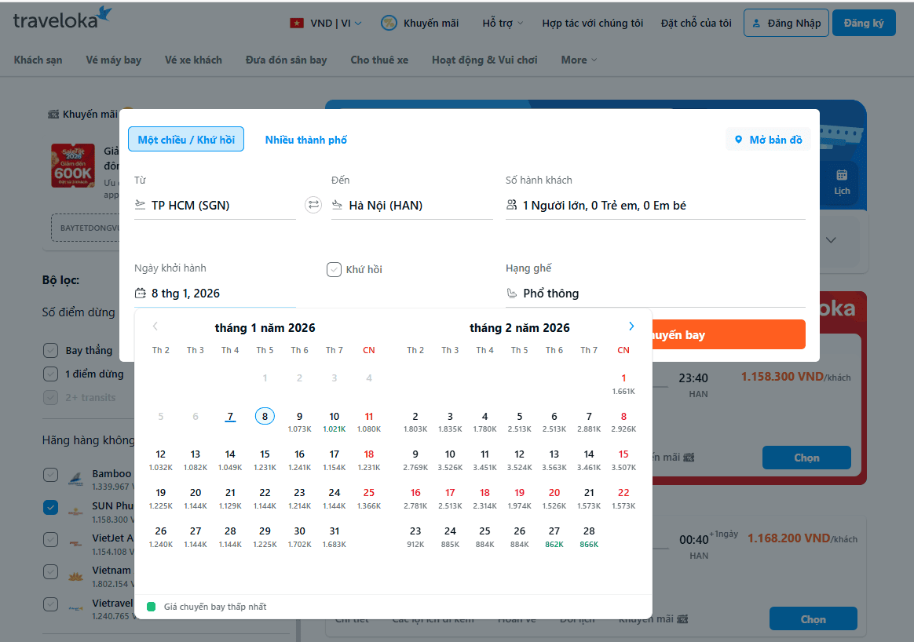Open the Vé máy bay menu item
The image size is (914, 642).
pos(114,60)
